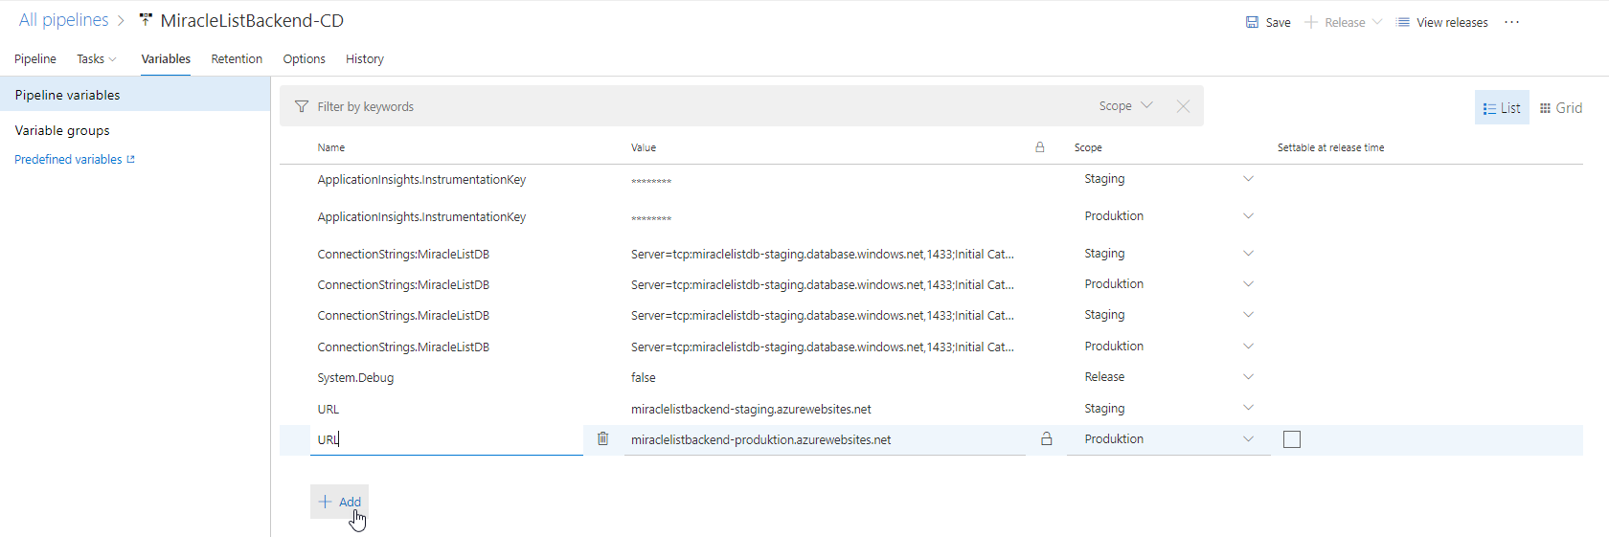Click Add to create a new variable
The width and height of the screenshot is (1609, 537).
(339, 502)
